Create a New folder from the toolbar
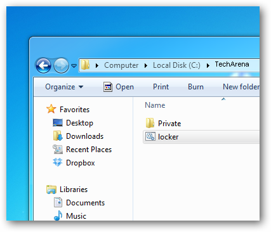Image resolution: width=271 pixels, height=232 pixels. coord(241,87)
